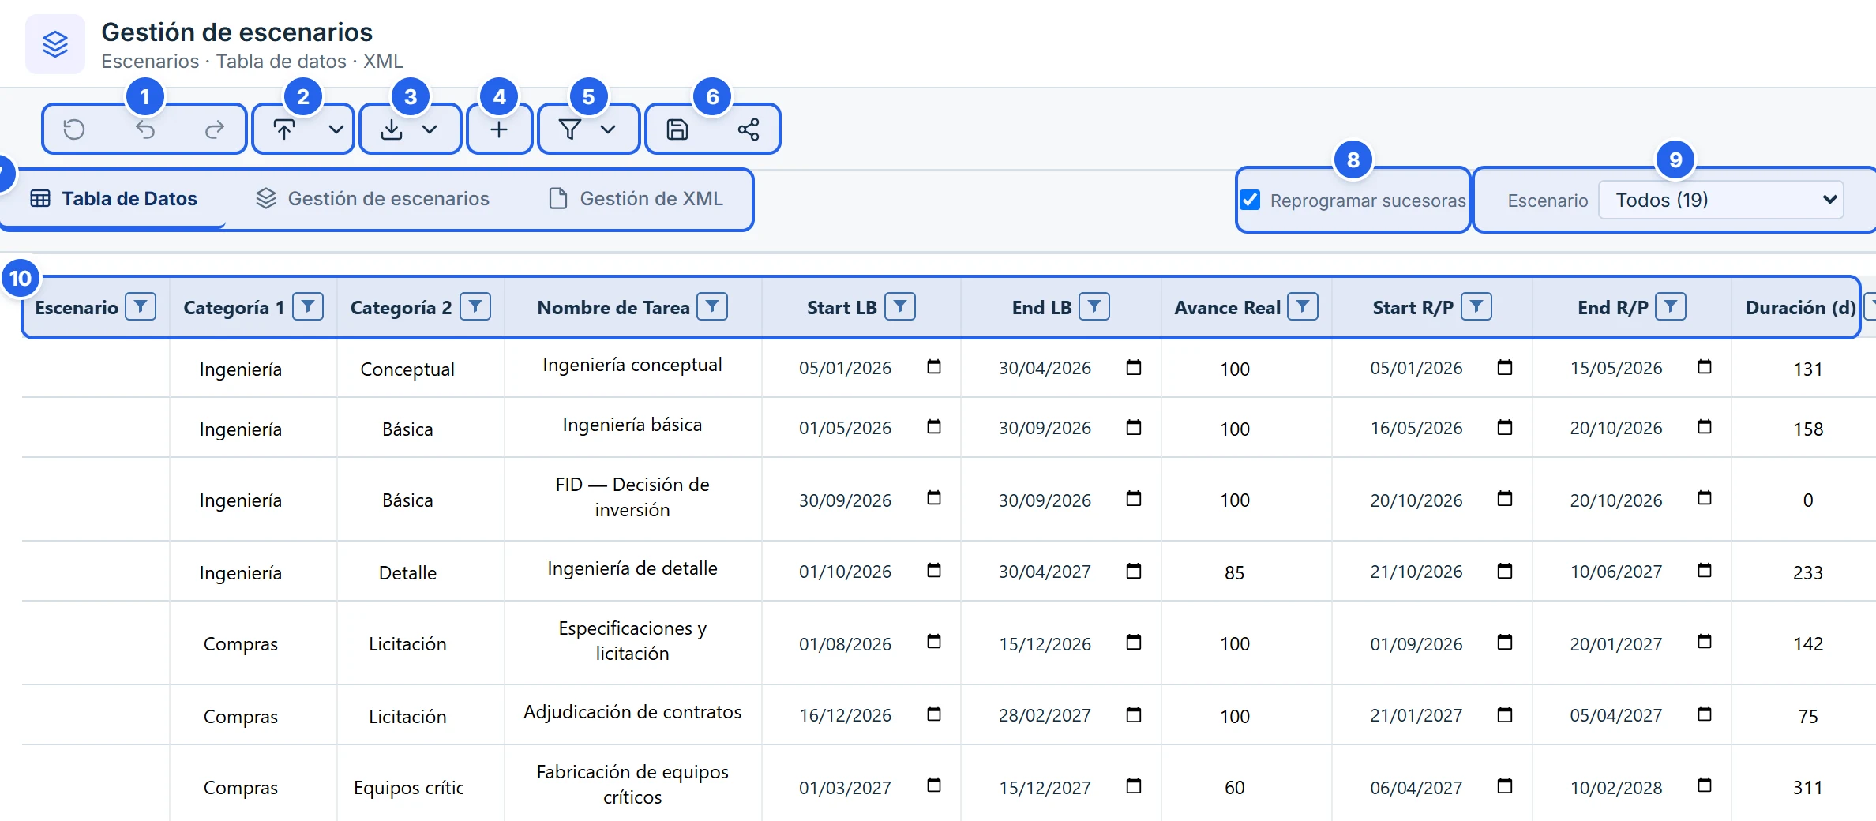Click duration value 233

(x=1808, y=572)
